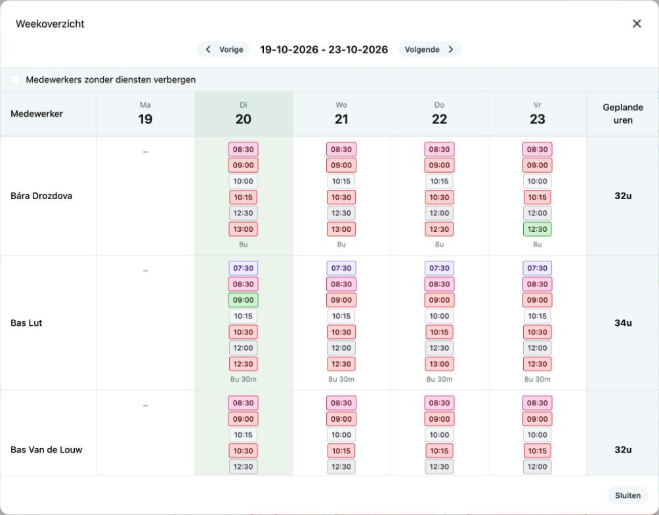The height and width of the screenshot is (515, 659).
Task: Click Bára Drozdova's green 12:30 Friday chip
Action: tap(537, 229)
